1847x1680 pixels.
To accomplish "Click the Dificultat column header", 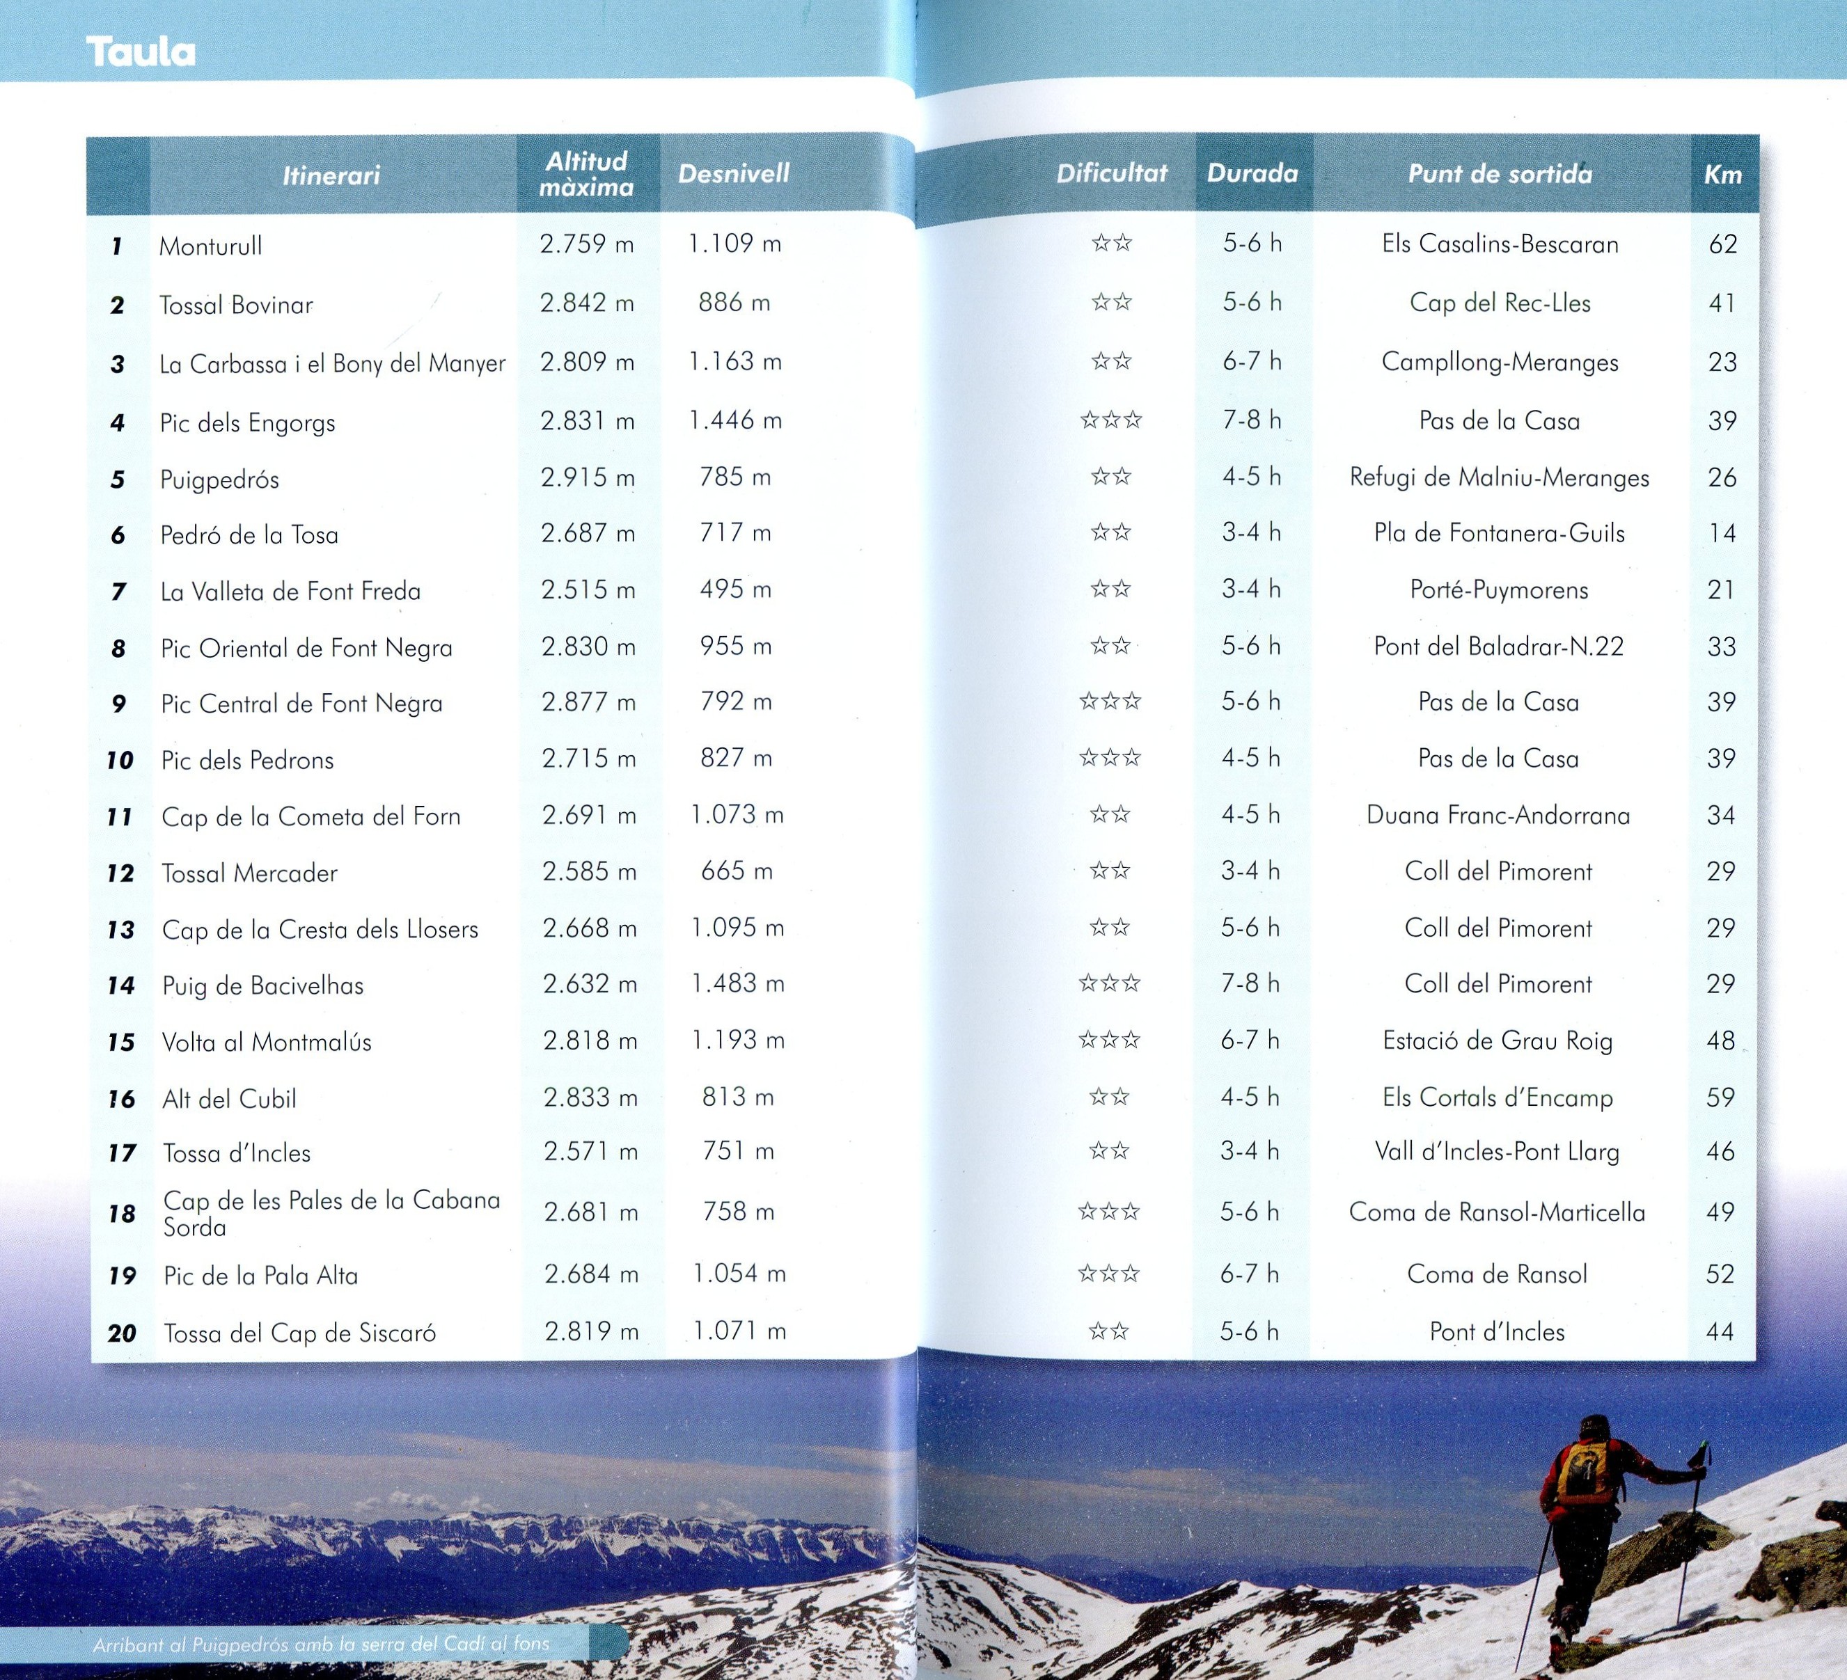I will [1111, 173].
